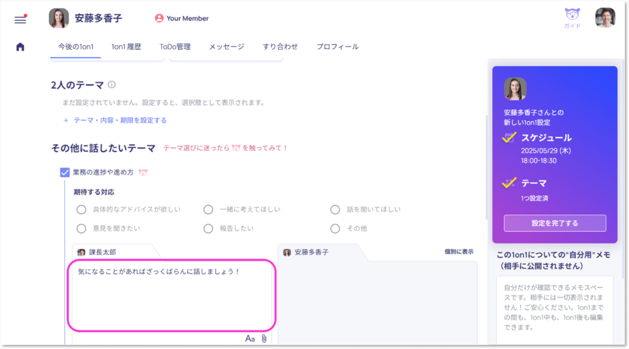
Task: Open the hamburger menu with notification dot
Action: (20, 19)
